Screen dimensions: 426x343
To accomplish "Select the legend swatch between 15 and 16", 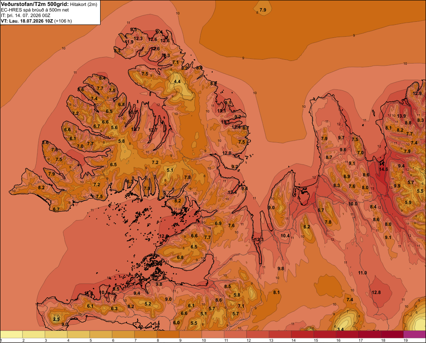I will (325, 334).
